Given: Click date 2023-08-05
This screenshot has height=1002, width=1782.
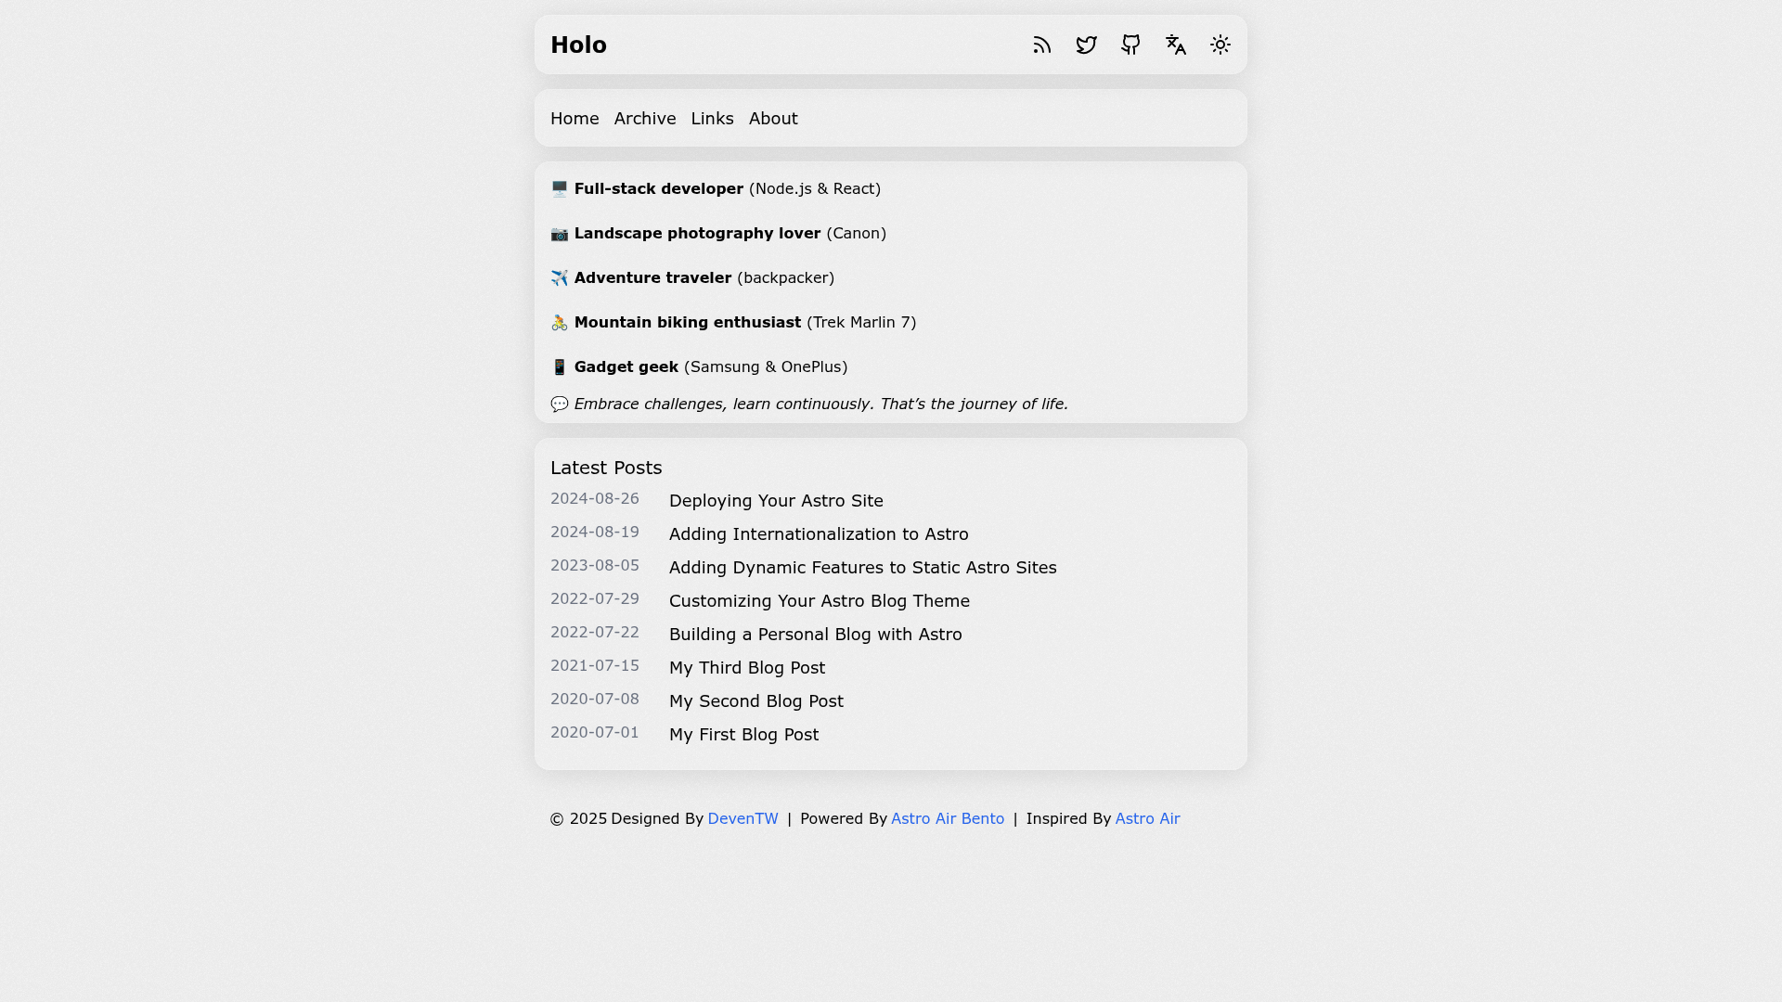Looking at the screenshot, I should pyautogui.click(x=595, y=566).
